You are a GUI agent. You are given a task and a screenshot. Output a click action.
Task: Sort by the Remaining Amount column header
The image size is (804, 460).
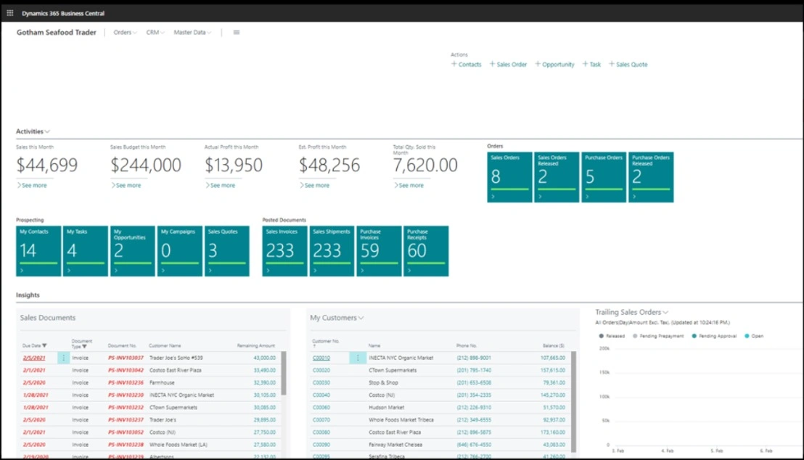point(256,345)
